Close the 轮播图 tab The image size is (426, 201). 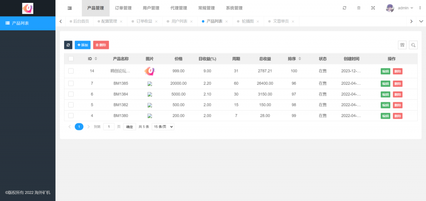[258, 22]
